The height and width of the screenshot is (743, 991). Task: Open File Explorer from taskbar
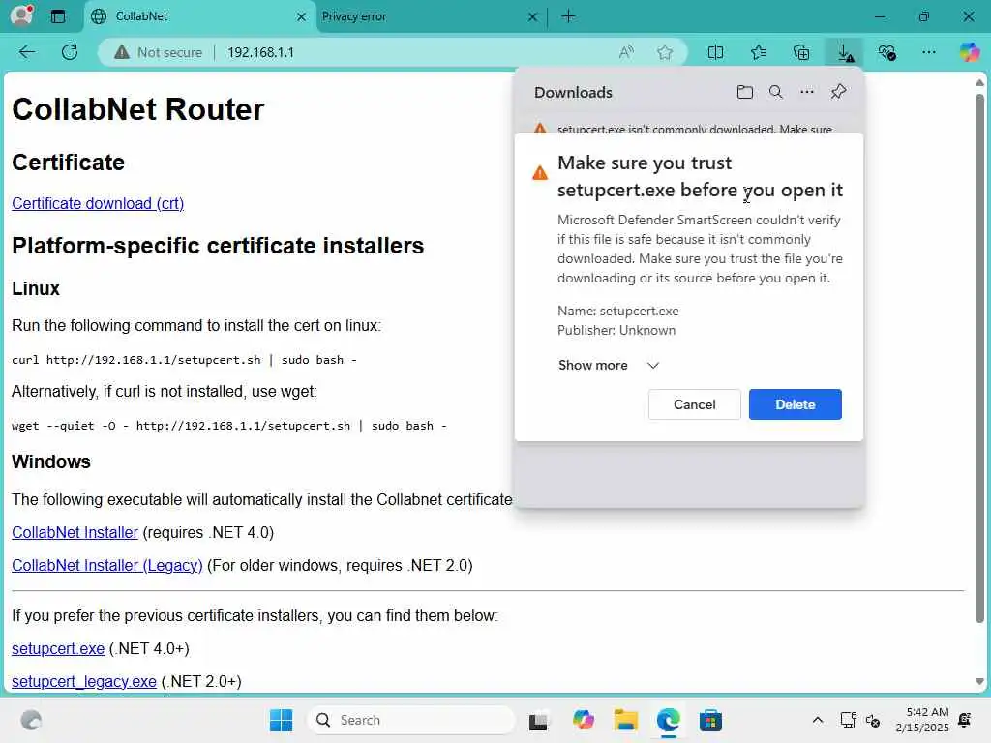626,720
